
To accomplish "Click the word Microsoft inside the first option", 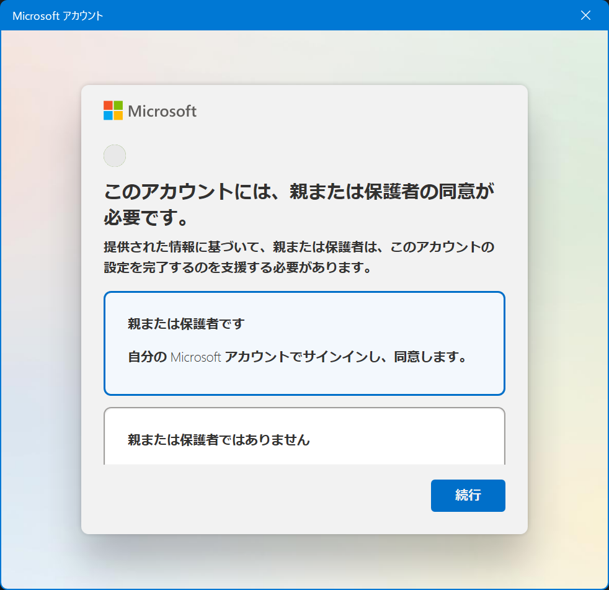I will [196, 357].
